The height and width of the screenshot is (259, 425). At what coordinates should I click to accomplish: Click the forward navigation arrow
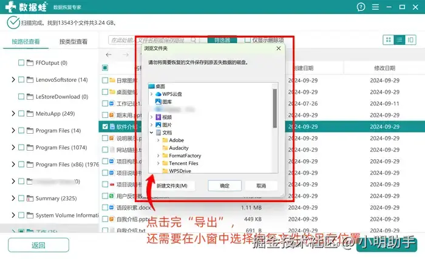(126, 55)
